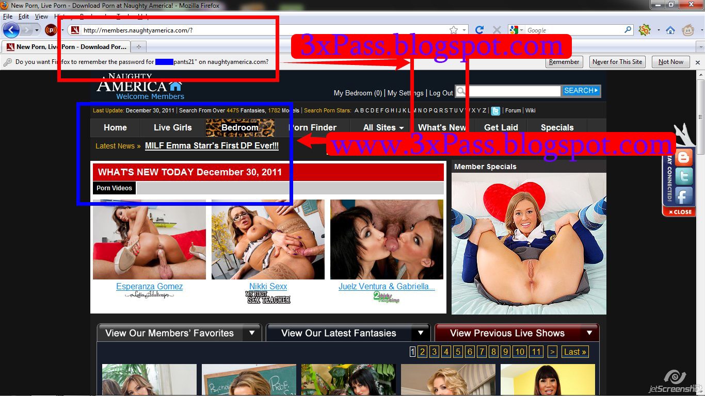
Task: Click the Google search magnifier icon
Action: 628,30
